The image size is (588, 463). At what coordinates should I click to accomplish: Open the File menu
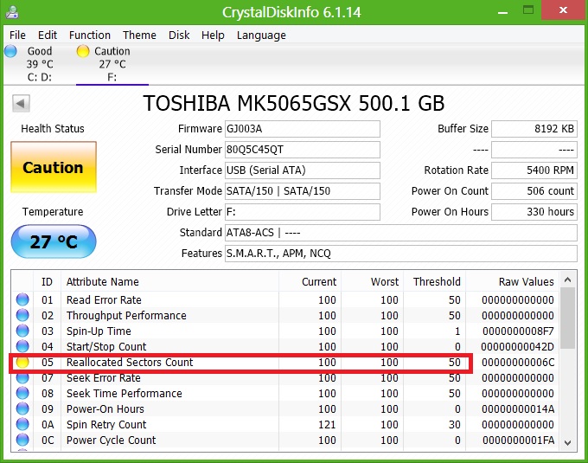pyautogui.click(x=17, y=35)
